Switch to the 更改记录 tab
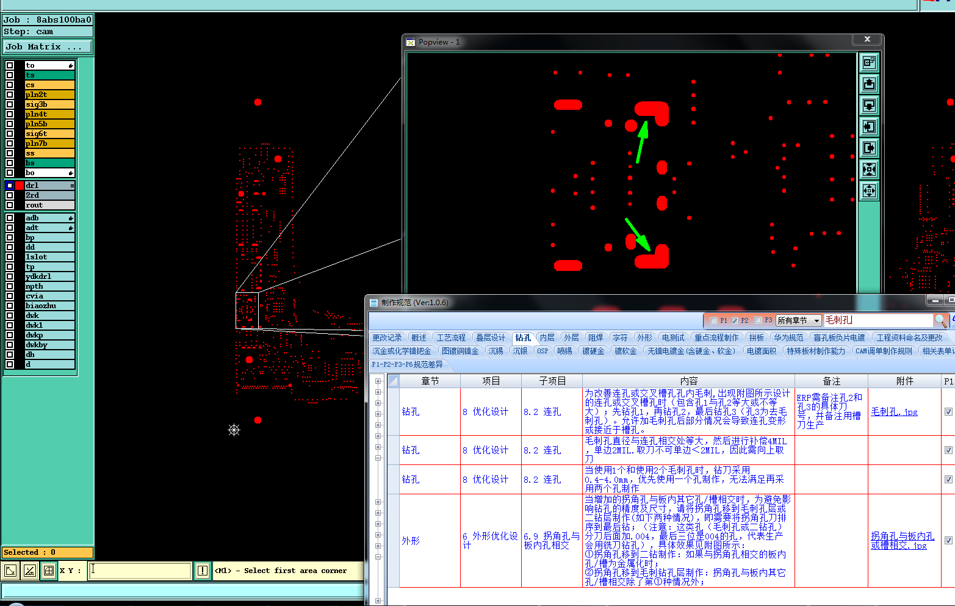The width and height of the screenshot is (955, 606). click(x=387, y=337)
